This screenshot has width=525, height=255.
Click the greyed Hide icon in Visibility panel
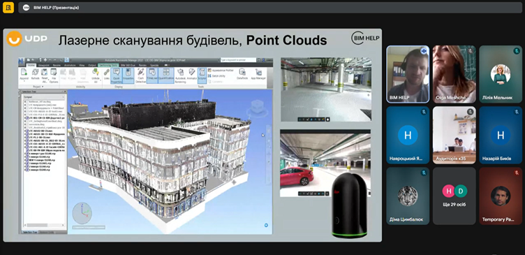click(64, 73)
